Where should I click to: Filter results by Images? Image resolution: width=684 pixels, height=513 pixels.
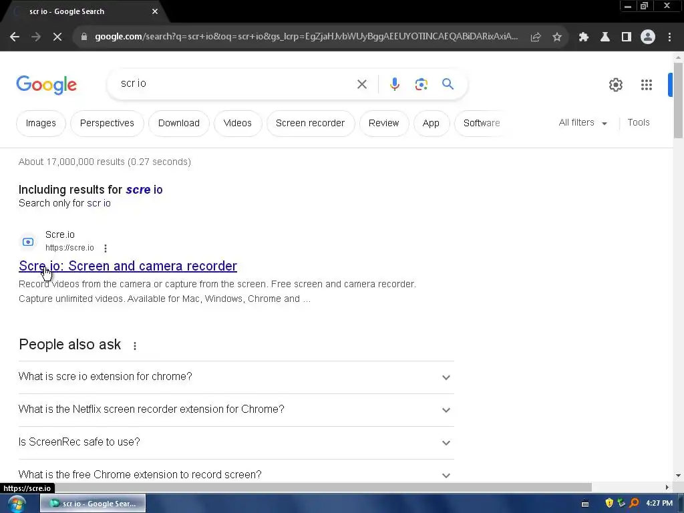pos(41,124)
